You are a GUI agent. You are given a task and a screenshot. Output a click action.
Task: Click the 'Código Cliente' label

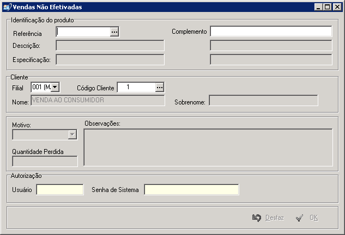(95, 88)
